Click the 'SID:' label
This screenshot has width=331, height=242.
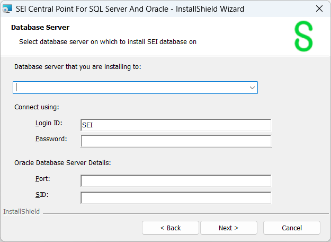42,195
